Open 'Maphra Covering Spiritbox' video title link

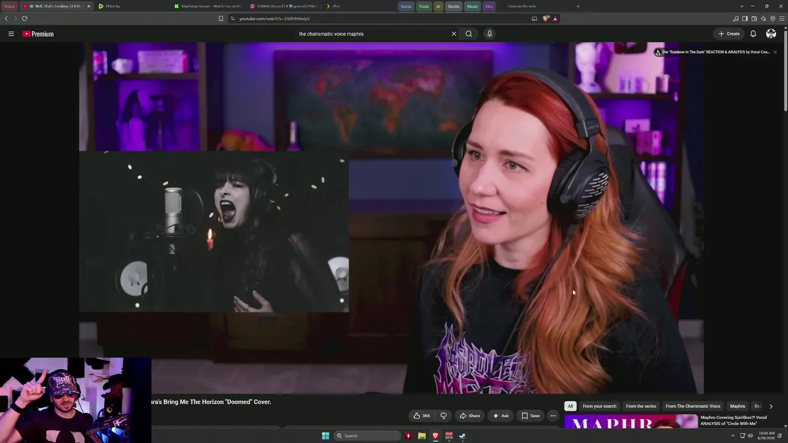[734, 420]
